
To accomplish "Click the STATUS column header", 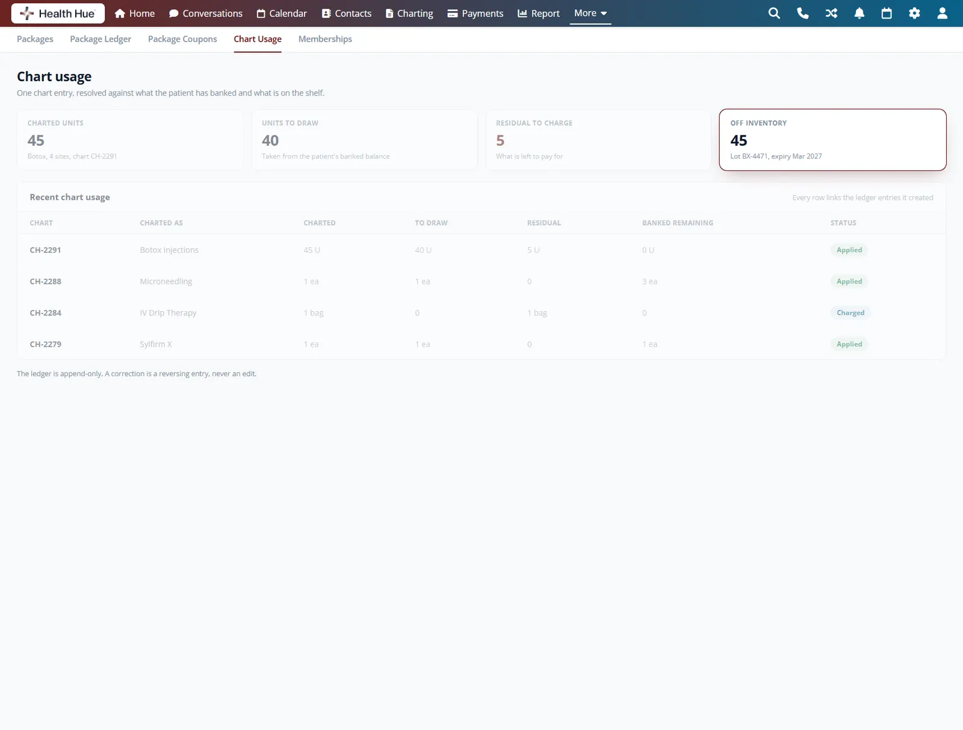I will click(843, 223).
